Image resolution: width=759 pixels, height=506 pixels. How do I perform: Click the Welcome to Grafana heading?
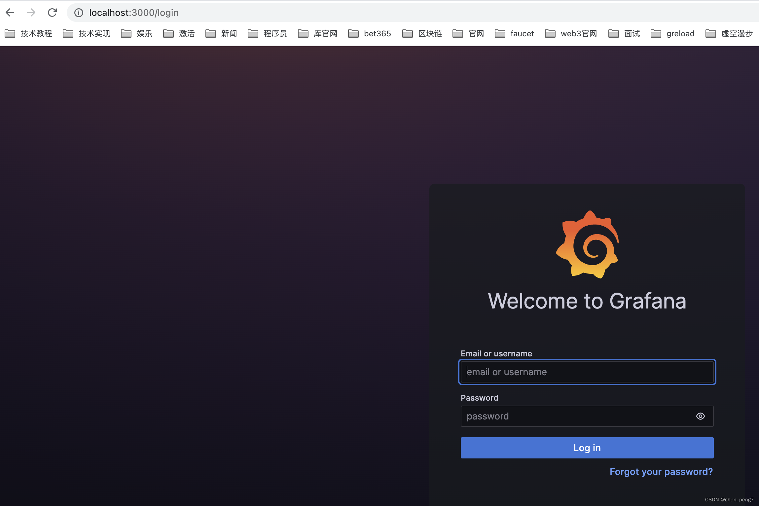click(x=587, y=301)
